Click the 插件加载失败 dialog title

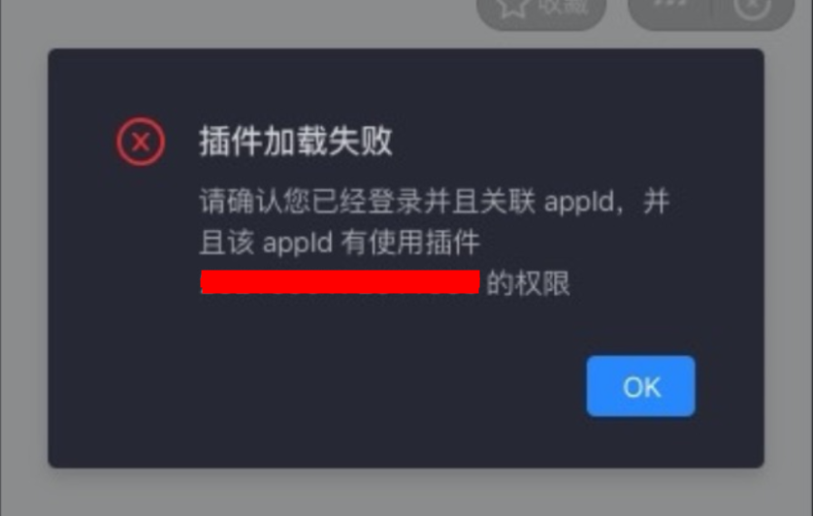296,141
